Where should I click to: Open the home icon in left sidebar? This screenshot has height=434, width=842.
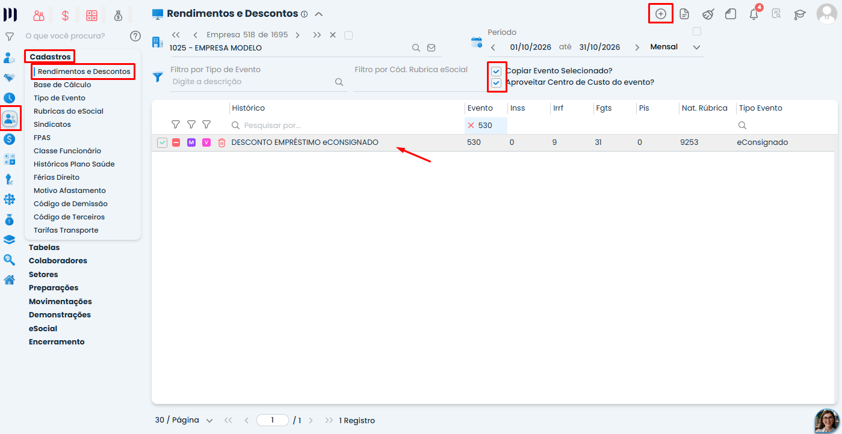coord(10,280)
